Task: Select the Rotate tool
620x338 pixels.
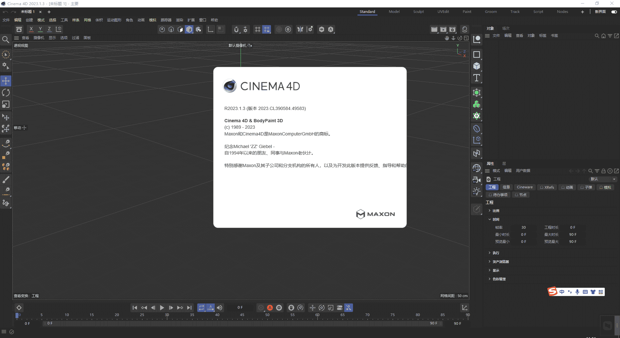Action: coord(6,93)
